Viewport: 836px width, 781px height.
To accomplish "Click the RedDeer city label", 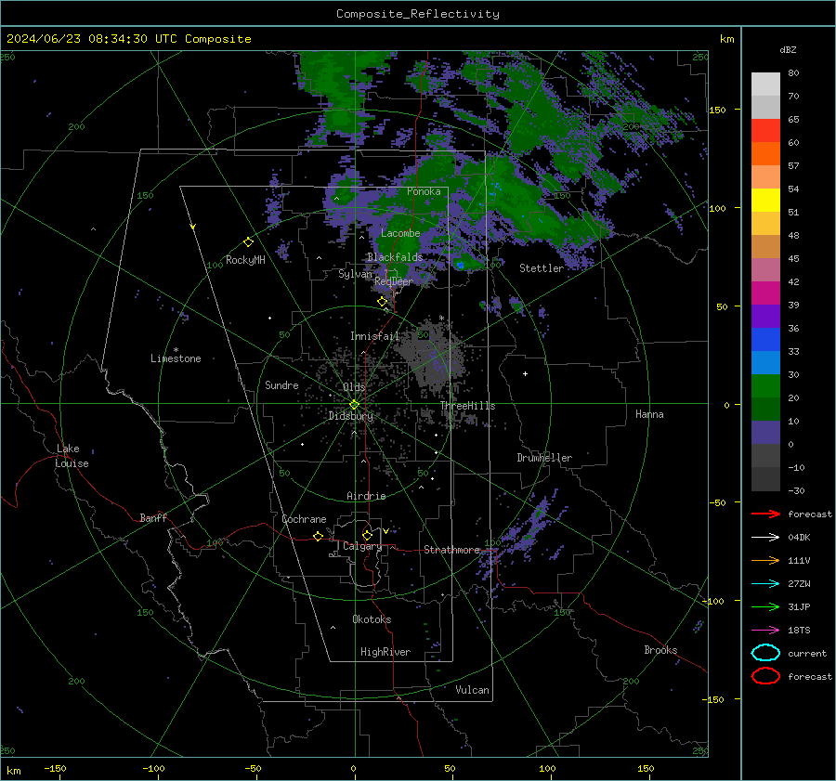I will (394, 281).
